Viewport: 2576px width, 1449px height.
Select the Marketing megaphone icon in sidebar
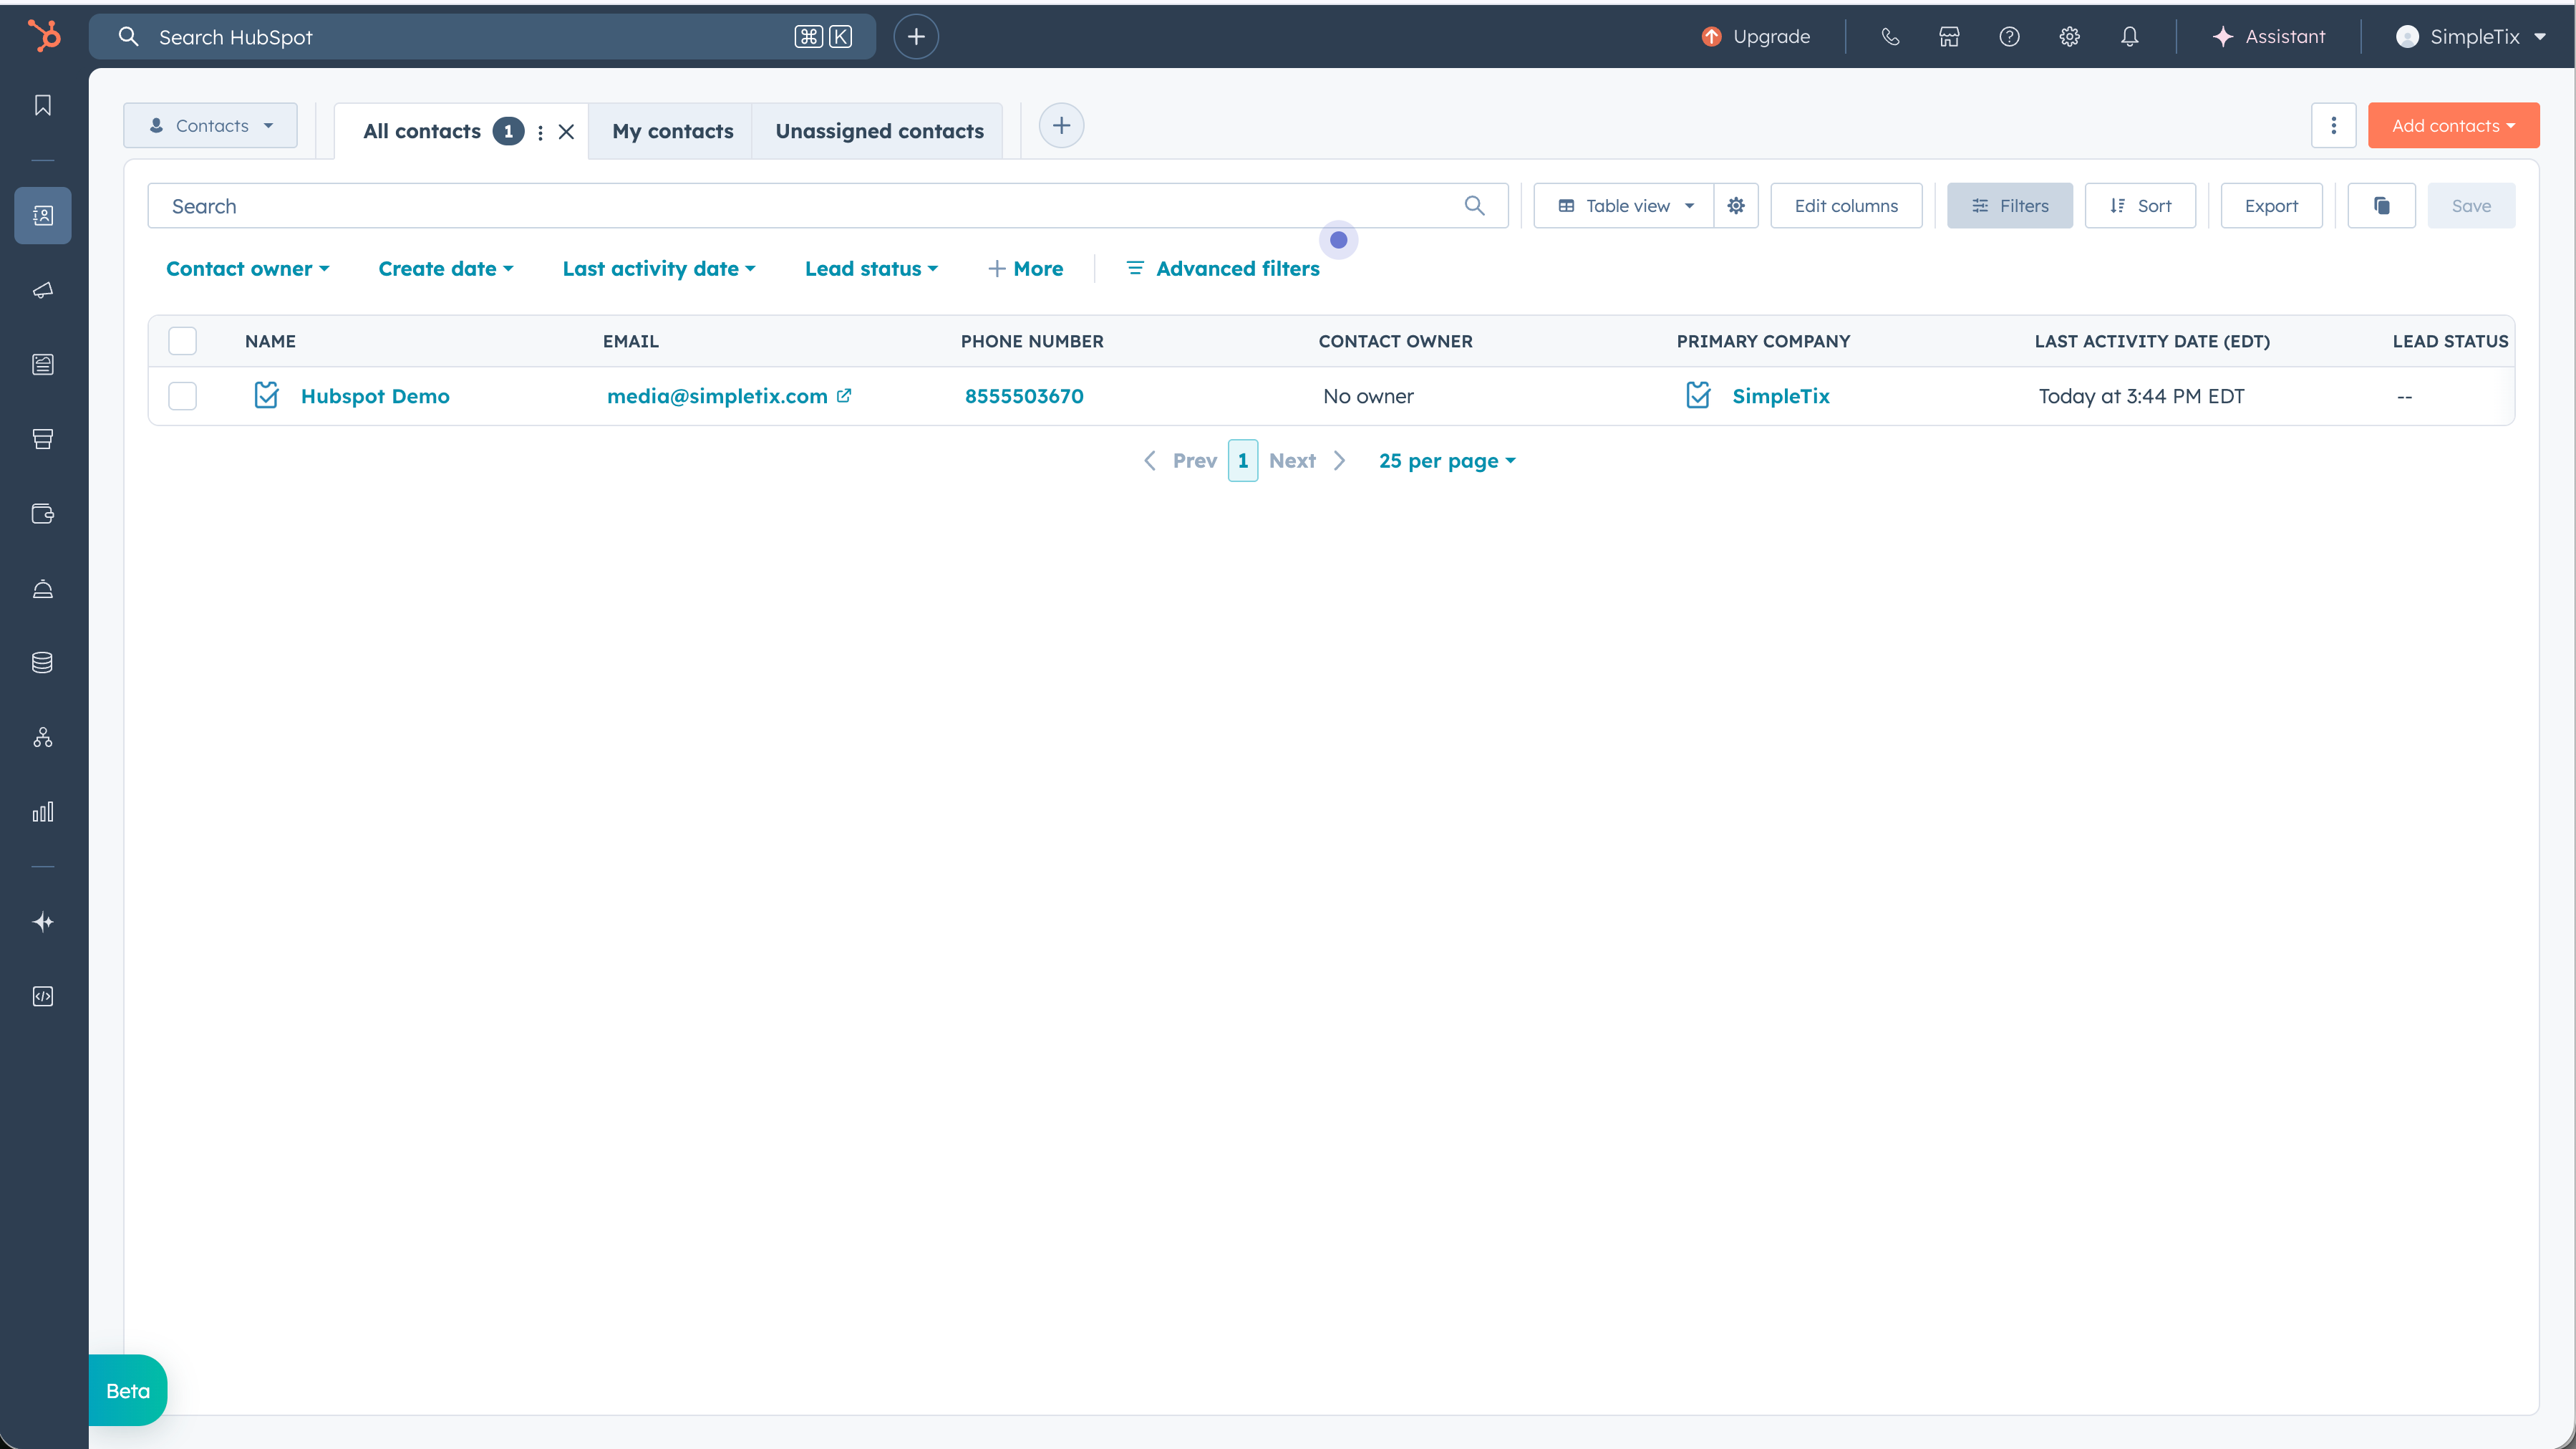[x=42, y=290]
